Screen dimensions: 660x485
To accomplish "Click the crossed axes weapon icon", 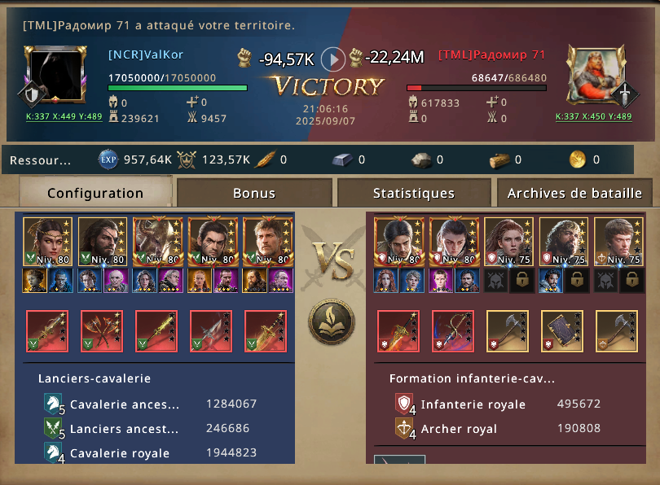I will (x=102, y=331).
